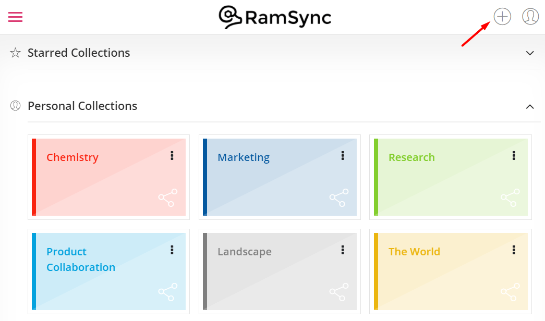The image size is (545, 321).
Task: Click the person icon beside Personal Collections
Action: click(x=15, y=105)
